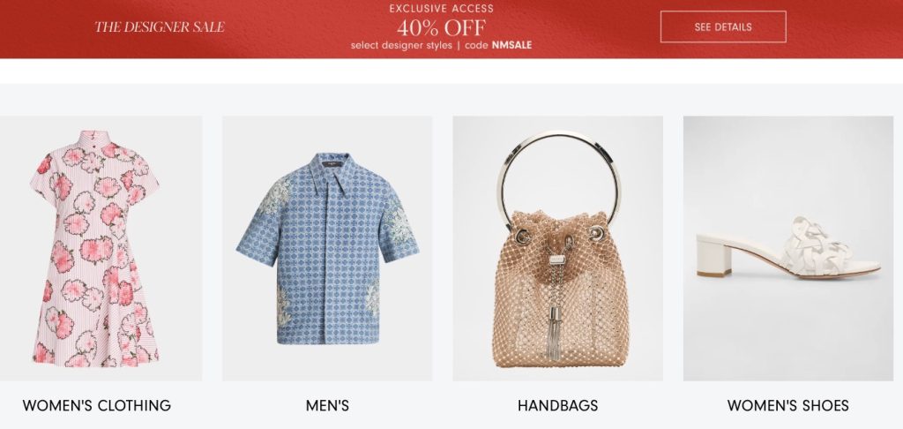Browse the Women's Shoes category label
Viewport: 903px width, 429px height.
click(x=787, y=405)
